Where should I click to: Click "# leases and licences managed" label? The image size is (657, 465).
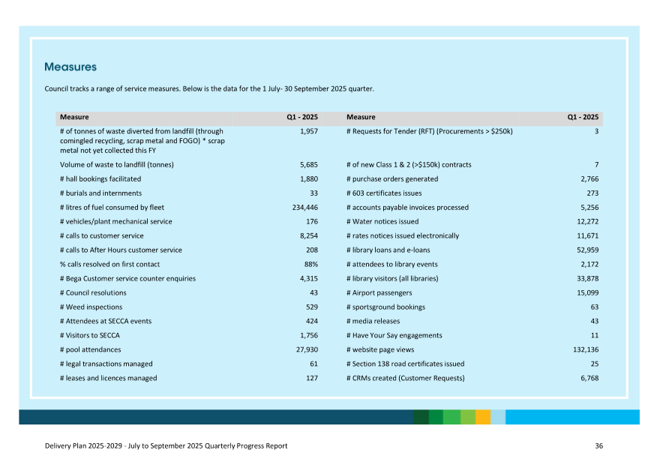click(x=108, y=378)
